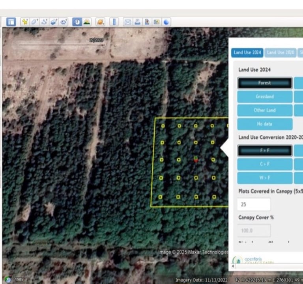Switch to Land Use 2024 tab

[247, 52]
